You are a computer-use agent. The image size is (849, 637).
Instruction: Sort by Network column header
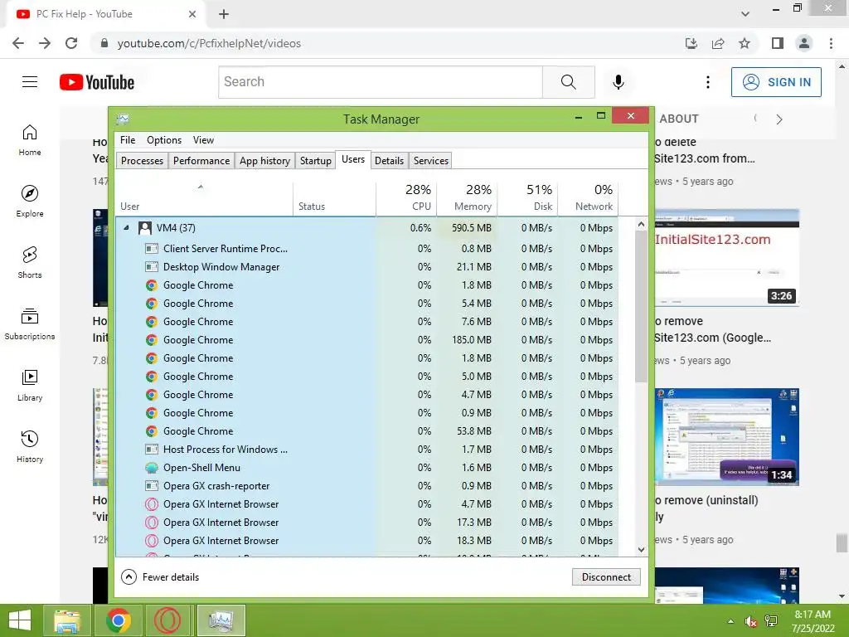point(588,198)
